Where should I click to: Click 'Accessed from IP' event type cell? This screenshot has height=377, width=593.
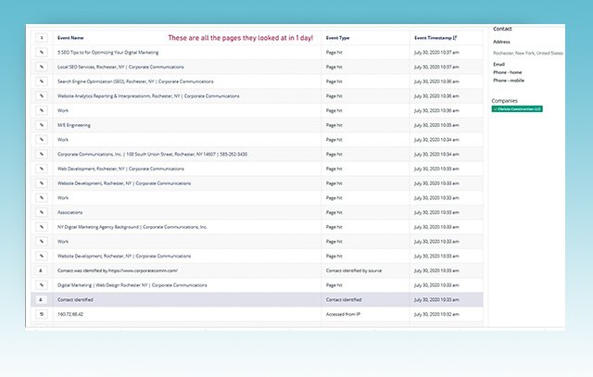343,315
